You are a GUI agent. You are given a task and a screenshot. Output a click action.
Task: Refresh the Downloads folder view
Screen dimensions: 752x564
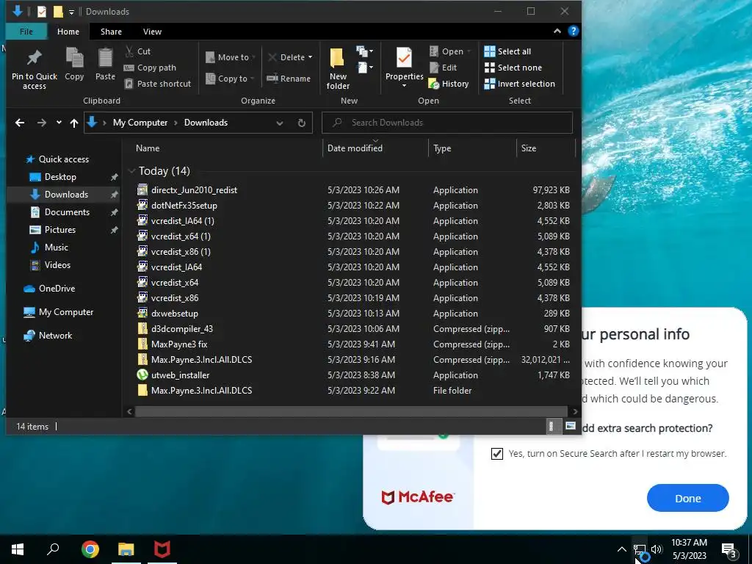[x=302, y=123]
